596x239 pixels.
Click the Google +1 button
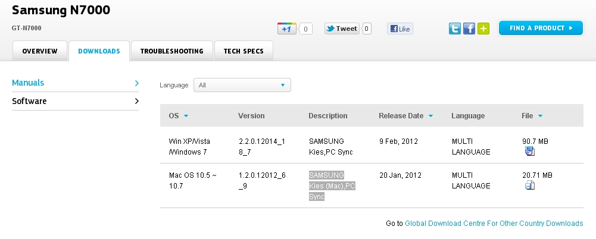point(286,29)
